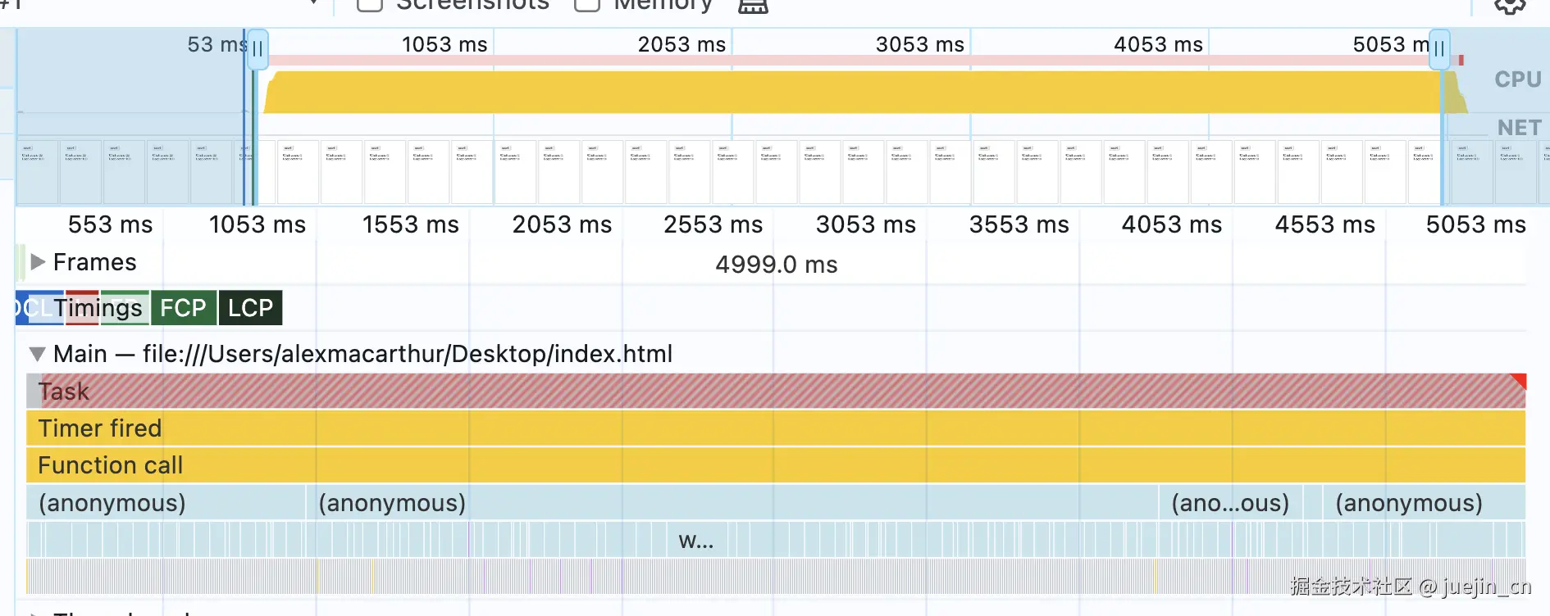
Task: Open capture settings gear icon
Action: 1510,5
